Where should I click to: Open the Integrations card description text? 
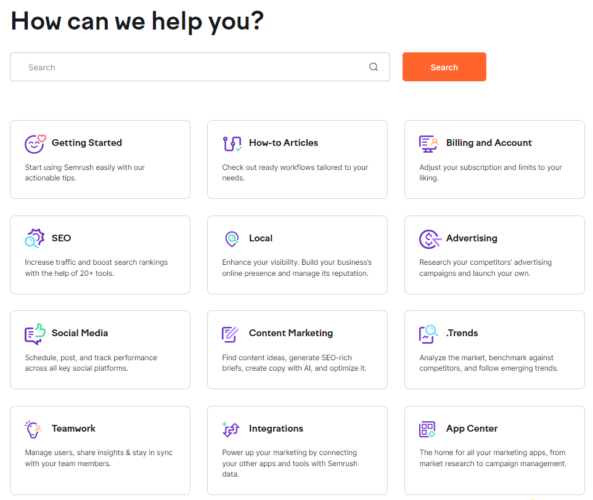pyautogui.click(x=289, y=463)
